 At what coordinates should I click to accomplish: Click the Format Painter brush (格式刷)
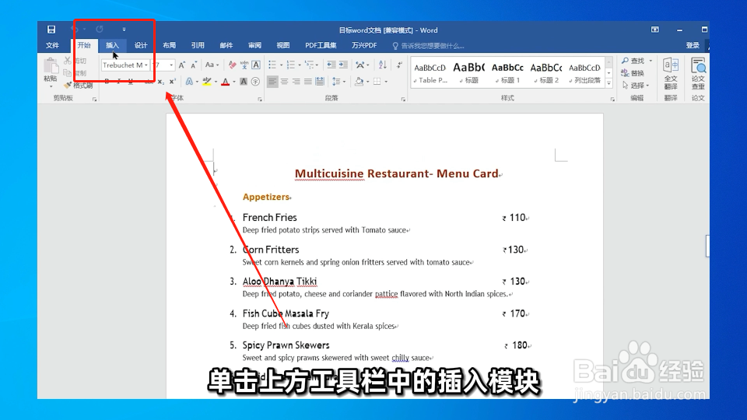(x=79, y=86)
